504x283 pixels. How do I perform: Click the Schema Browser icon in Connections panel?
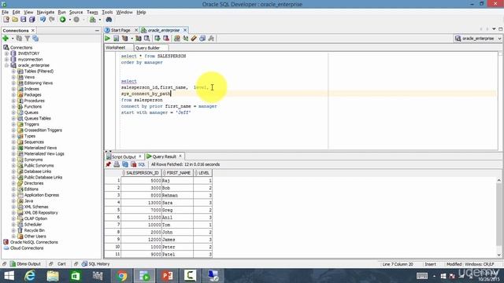[x=35, y=39]
